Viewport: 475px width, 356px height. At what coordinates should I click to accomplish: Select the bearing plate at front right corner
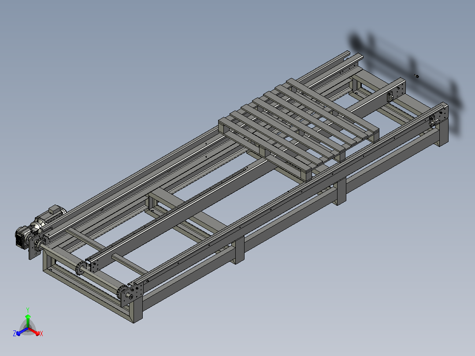[x=132, y=293]
